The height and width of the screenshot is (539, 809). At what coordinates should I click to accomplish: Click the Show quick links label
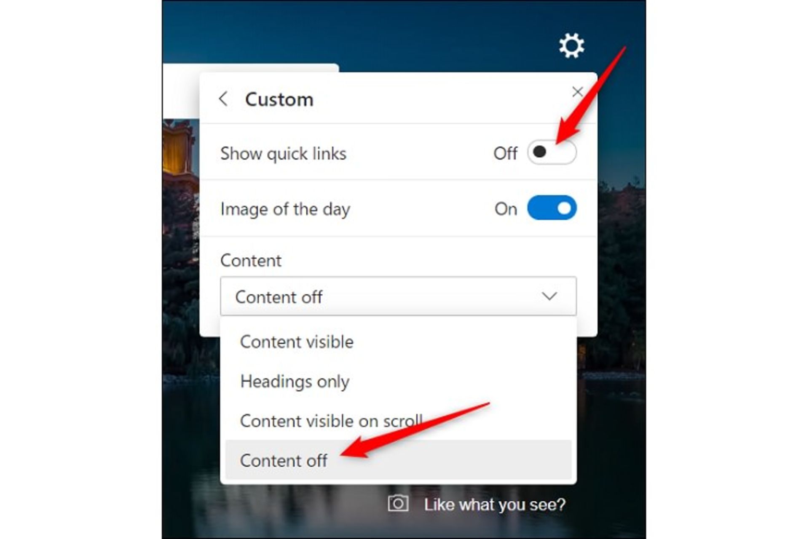283,154
